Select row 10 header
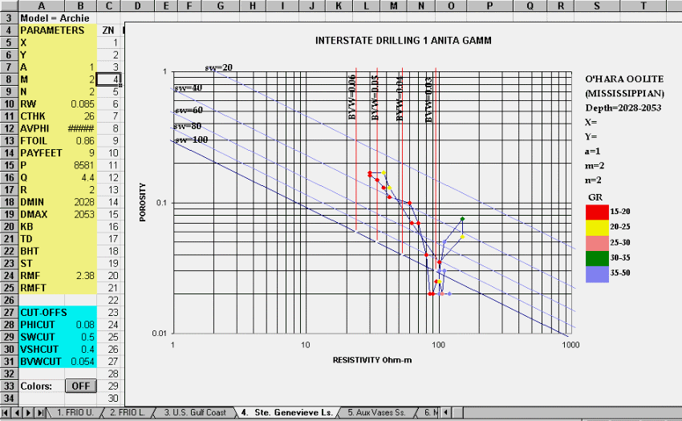The image size is (682, 421). coord(9,103)
